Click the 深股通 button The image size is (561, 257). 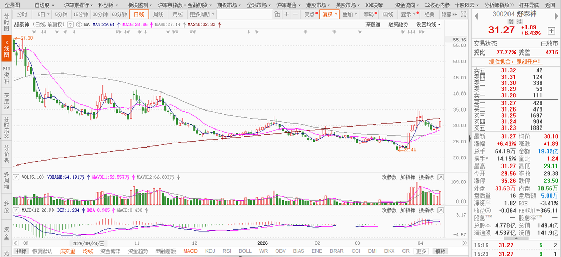tap(373, 25)
